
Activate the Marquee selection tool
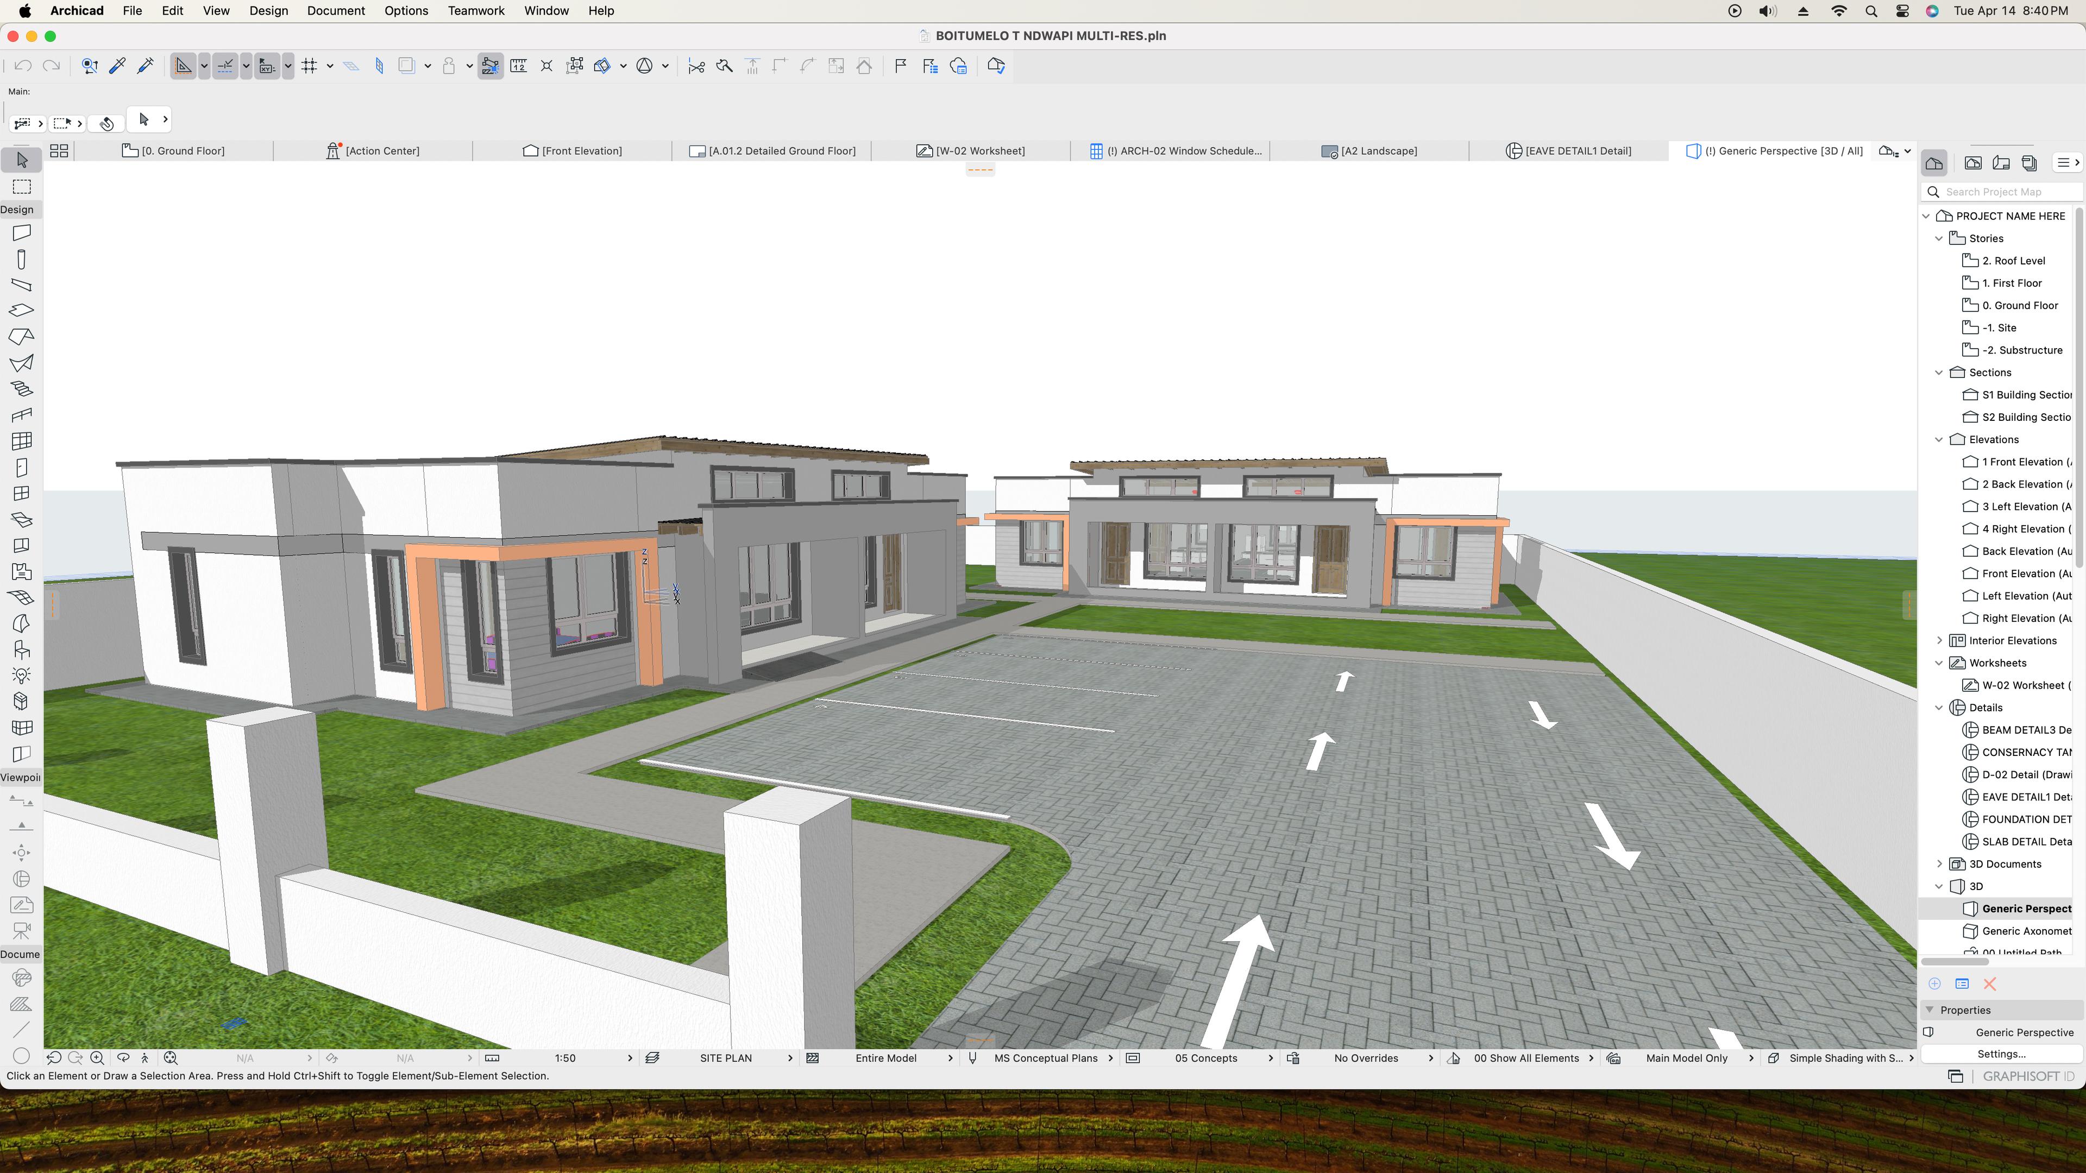click(x=22, y=187)
